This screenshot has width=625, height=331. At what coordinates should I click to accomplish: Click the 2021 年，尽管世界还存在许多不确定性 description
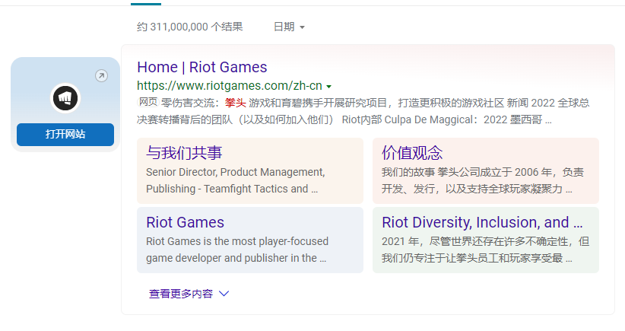[486, 250]
